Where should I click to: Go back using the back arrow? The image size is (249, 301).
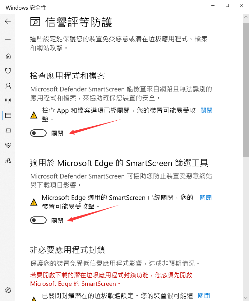tap(8, 21)
